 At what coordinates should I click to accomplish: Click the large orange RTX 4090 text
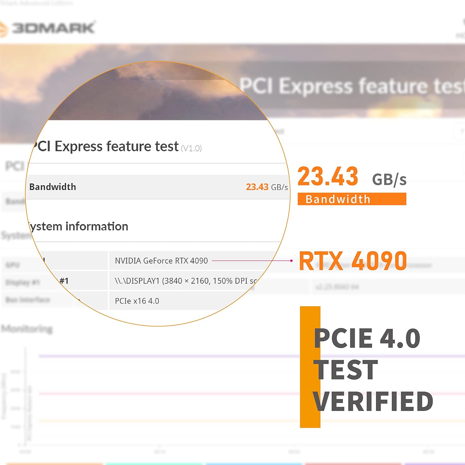pos(353,261)
